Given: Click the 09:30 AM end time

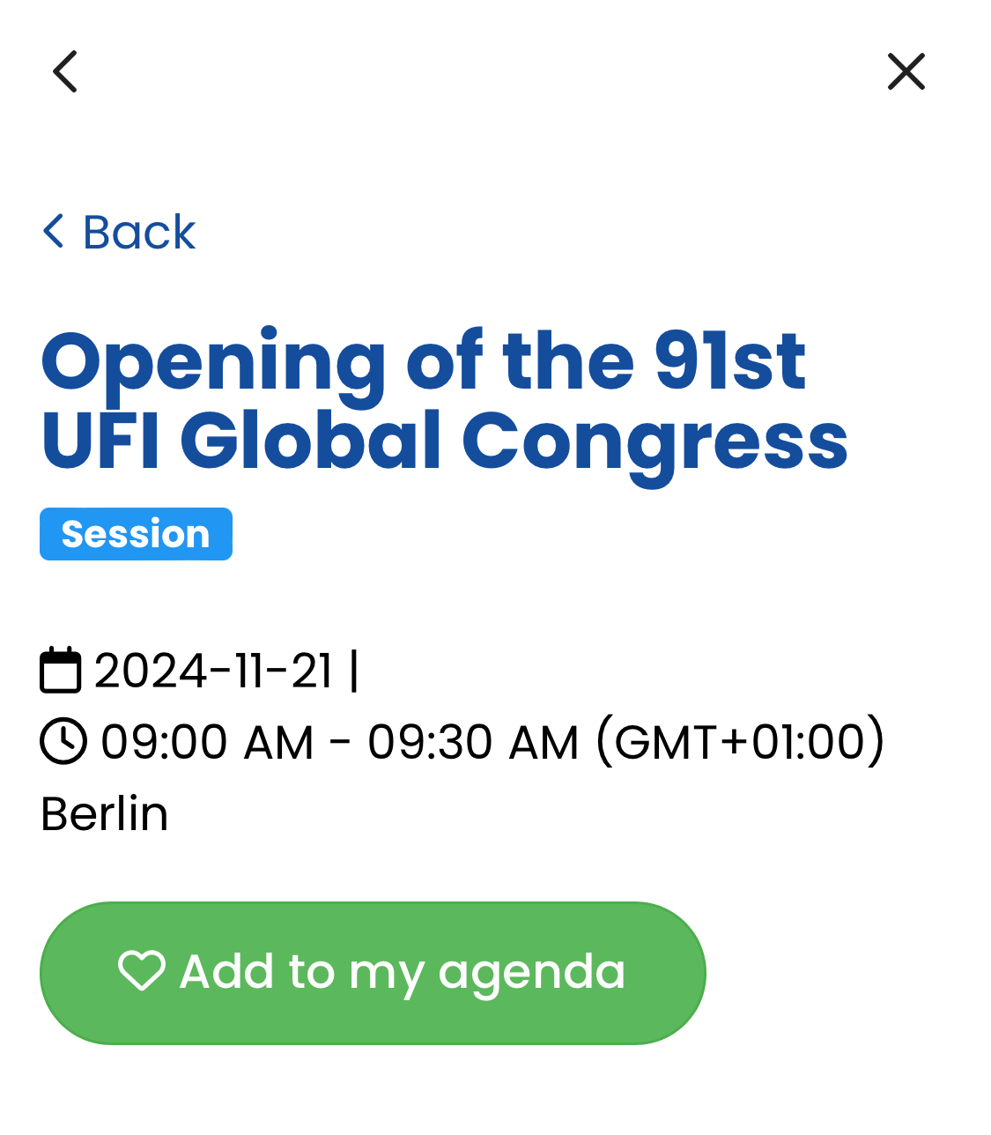Looking at the screenshot, I should click(x=473, y=742).
